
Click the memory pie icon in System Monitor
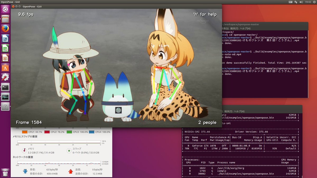(x=24, y=151)
